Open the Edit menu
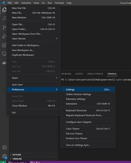The image size is (131, 163). pos(16,3)
